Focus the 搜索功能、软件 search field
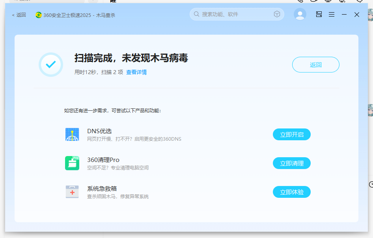 pyautogui.click(x=237, y=14)
